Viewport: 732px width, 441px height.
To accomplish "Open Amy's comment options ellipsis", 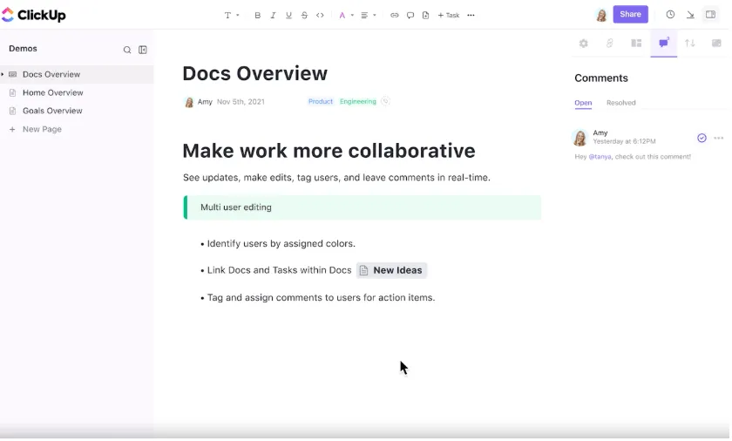I will tap(718, 138).
